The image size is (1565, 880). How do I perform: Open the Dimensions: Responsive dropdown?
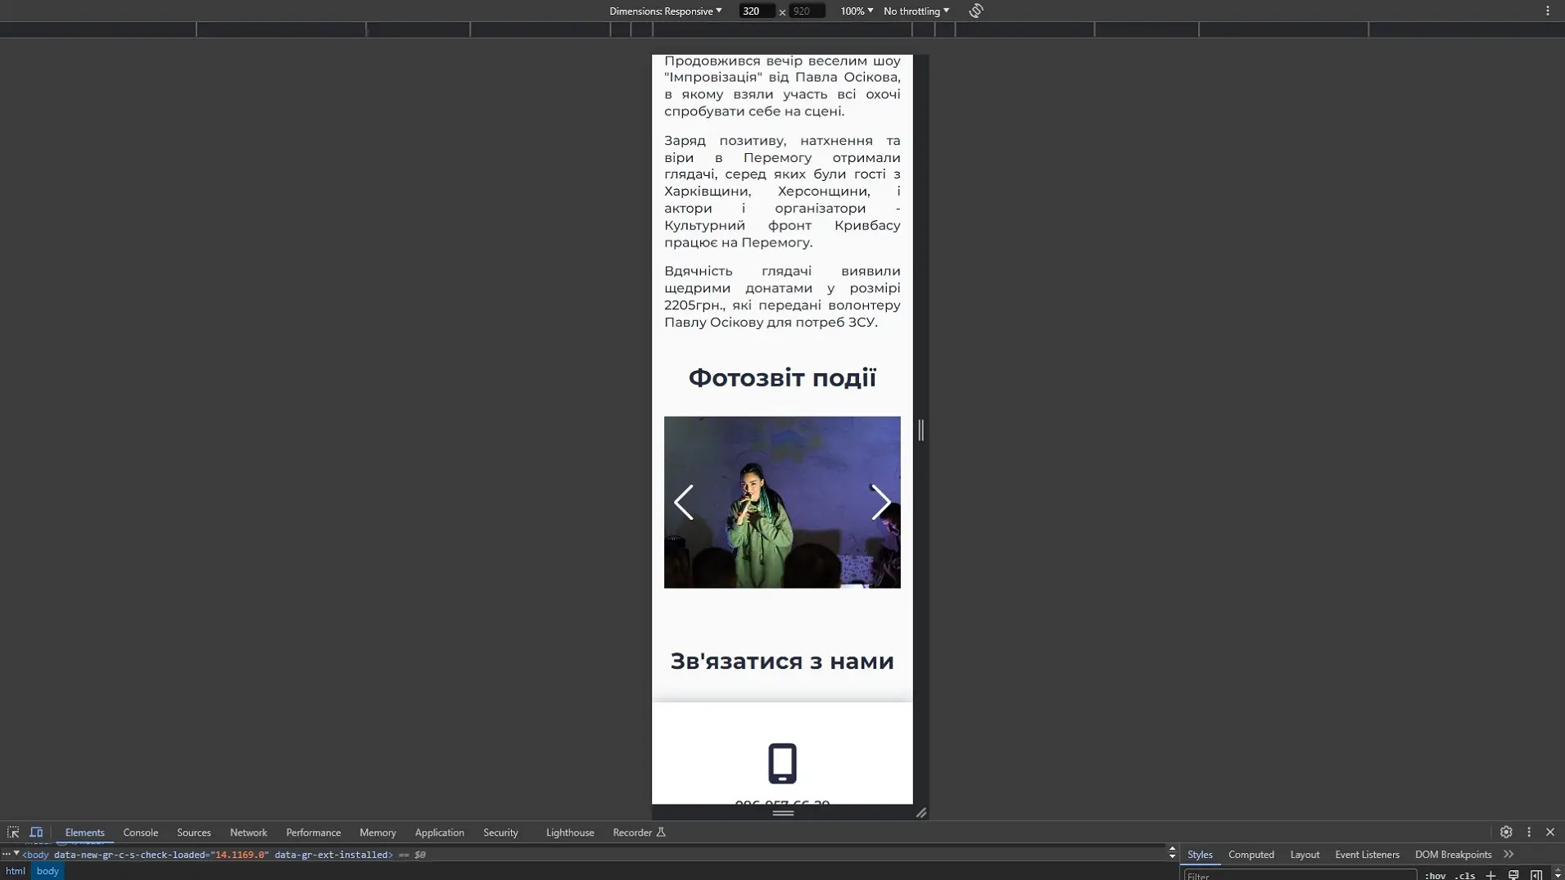click(665, 11)
